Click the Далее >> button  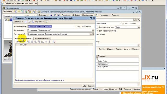(113, 89)
